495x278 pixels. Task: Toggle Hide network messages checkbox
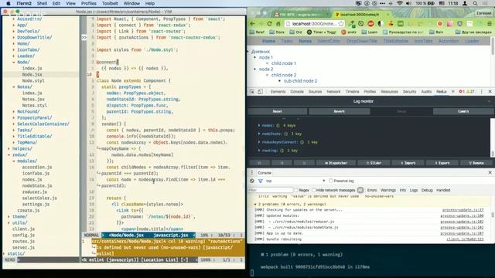pos(313,190)
